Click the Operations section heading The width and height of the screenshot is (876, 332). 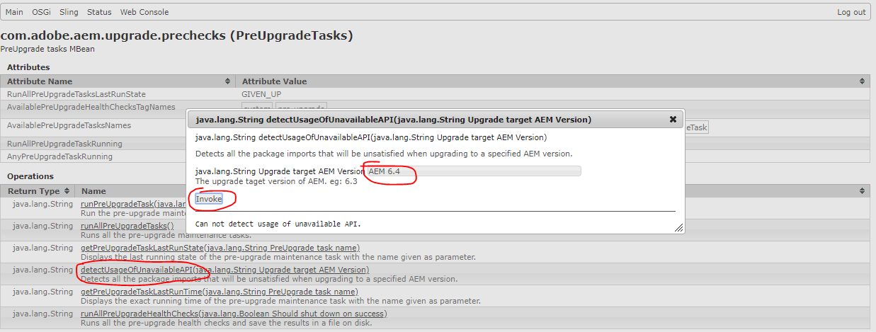click(x=30, y=176)
